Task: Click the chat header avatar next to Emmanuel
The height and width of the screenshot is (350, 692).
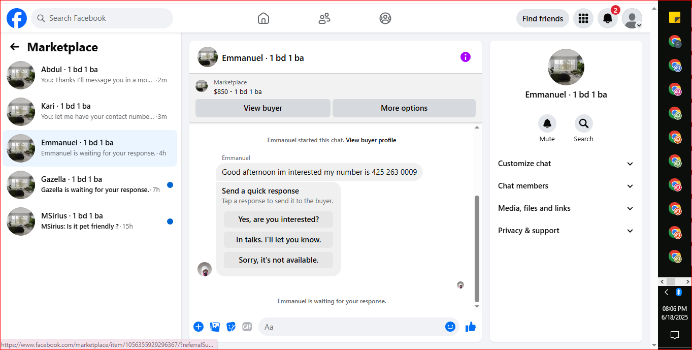Action: pos(208,57)
